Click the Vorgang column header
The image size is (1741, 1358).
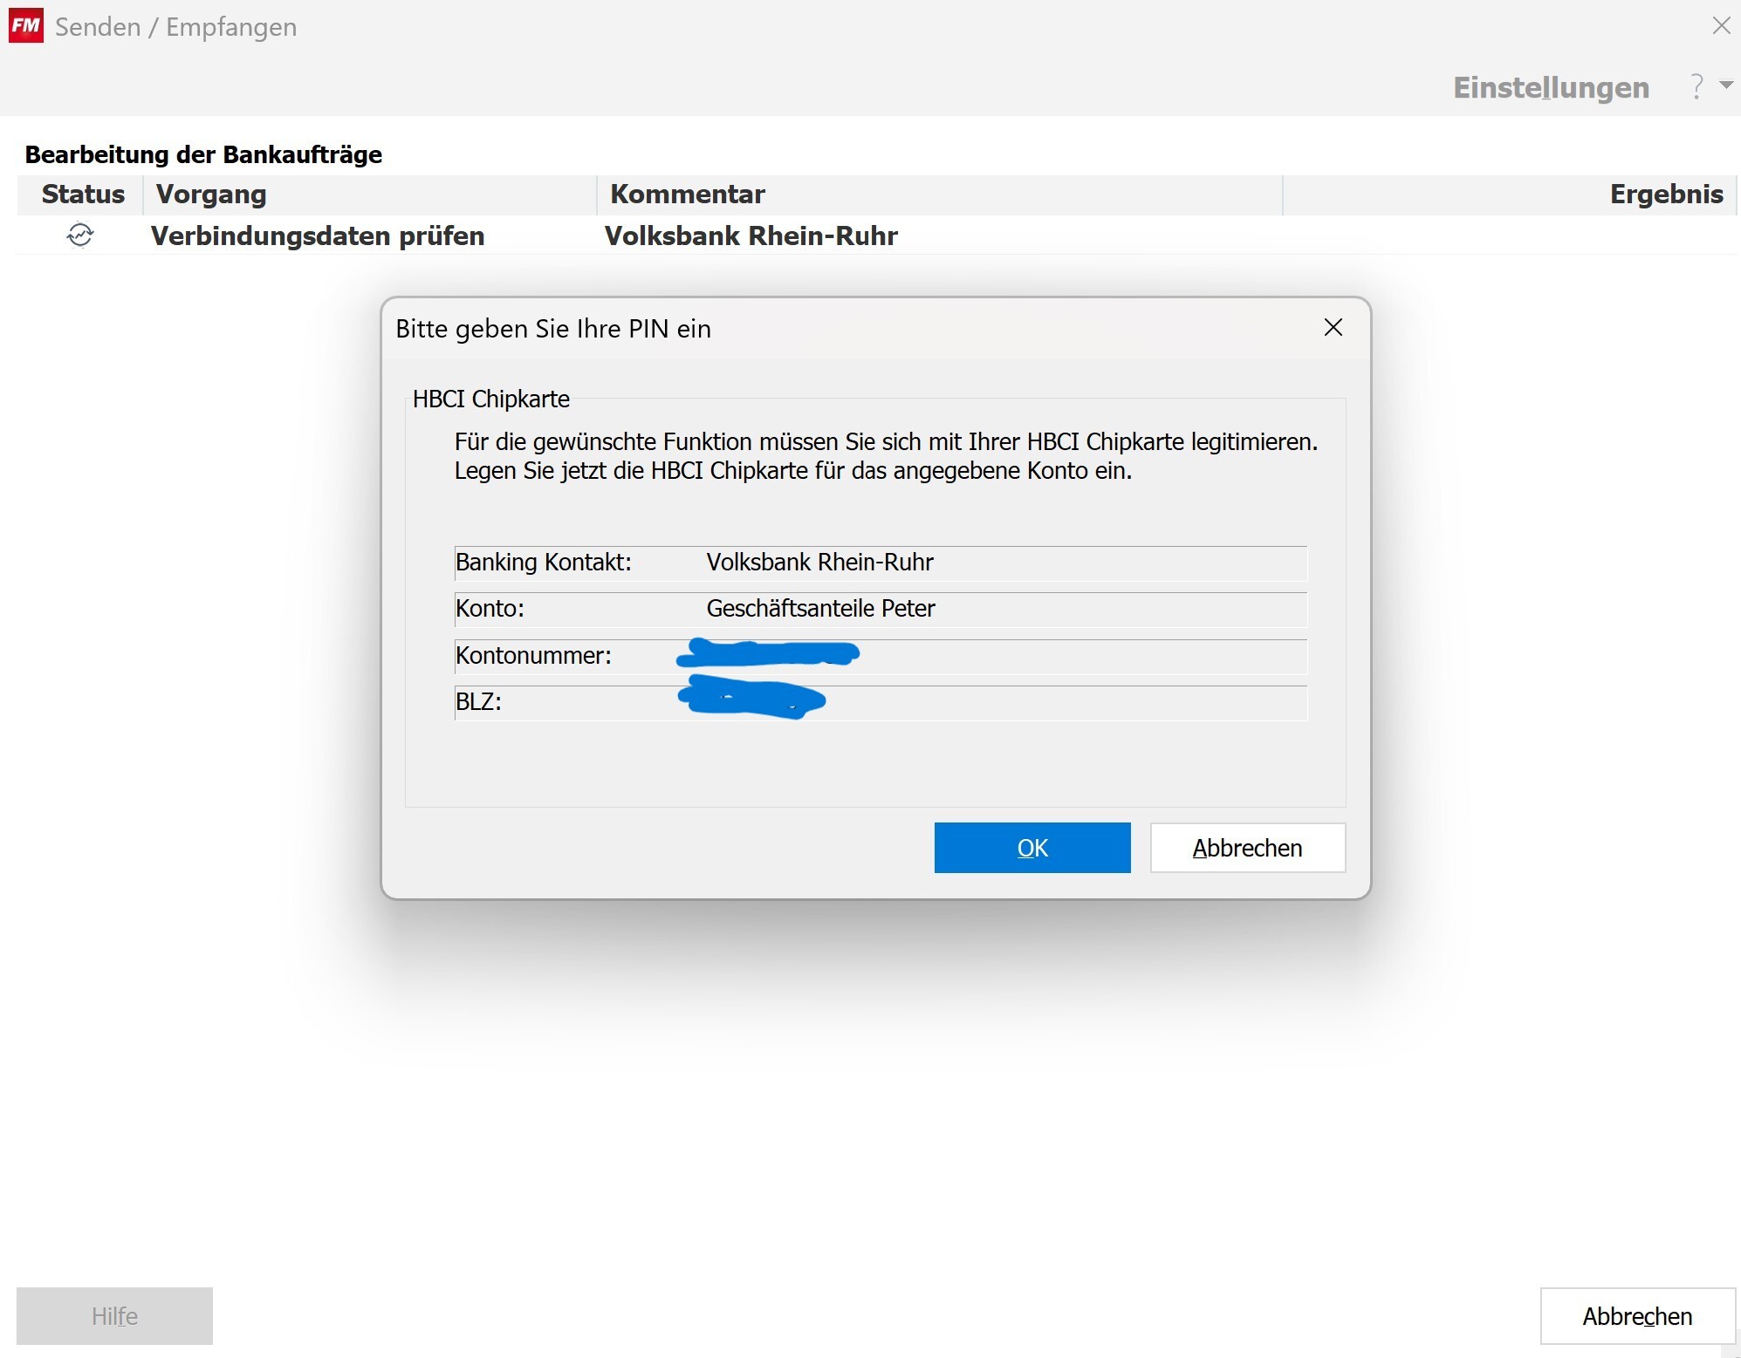point(211,194)
